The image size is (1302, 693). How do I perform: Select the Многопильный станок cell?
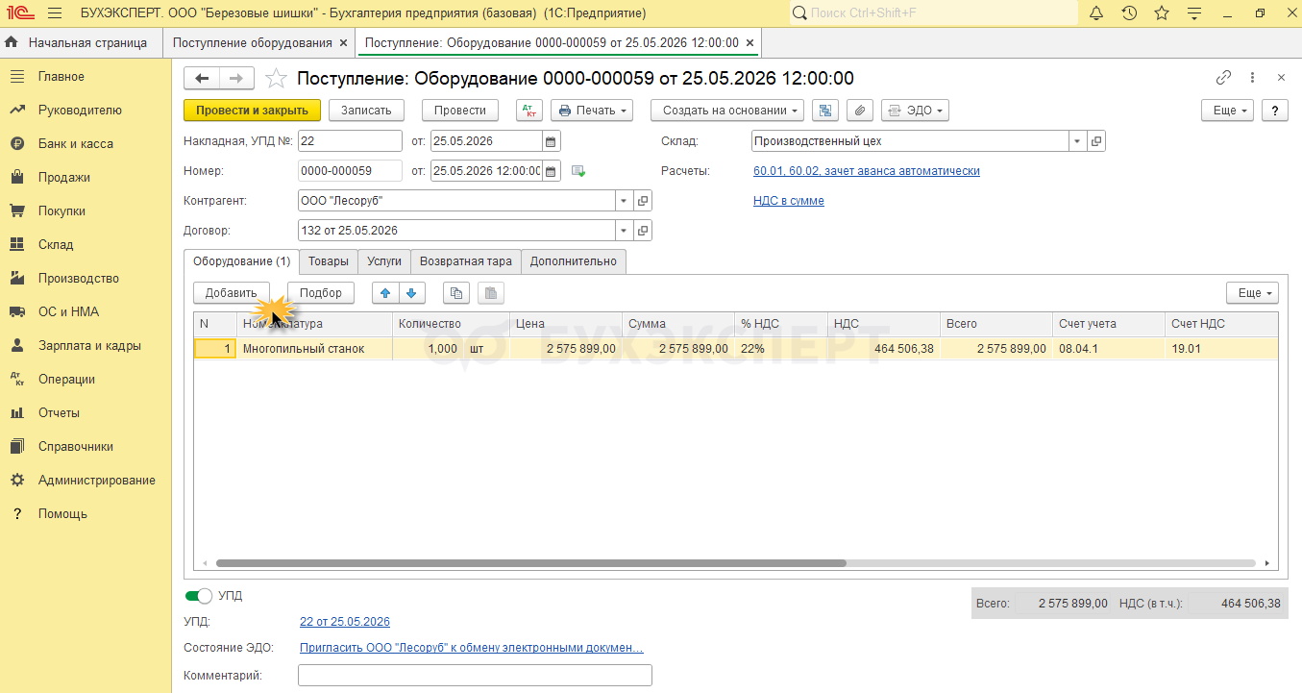(315, 349)
